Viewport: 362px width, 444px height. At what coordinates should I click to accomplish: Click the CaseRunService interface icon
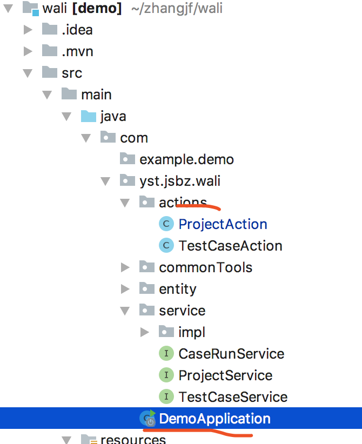[x=166, y=354]
